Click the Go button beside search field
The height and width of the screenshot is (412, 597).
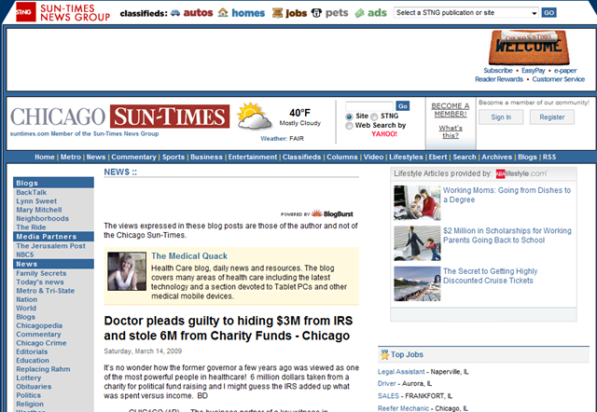(402, 105)
